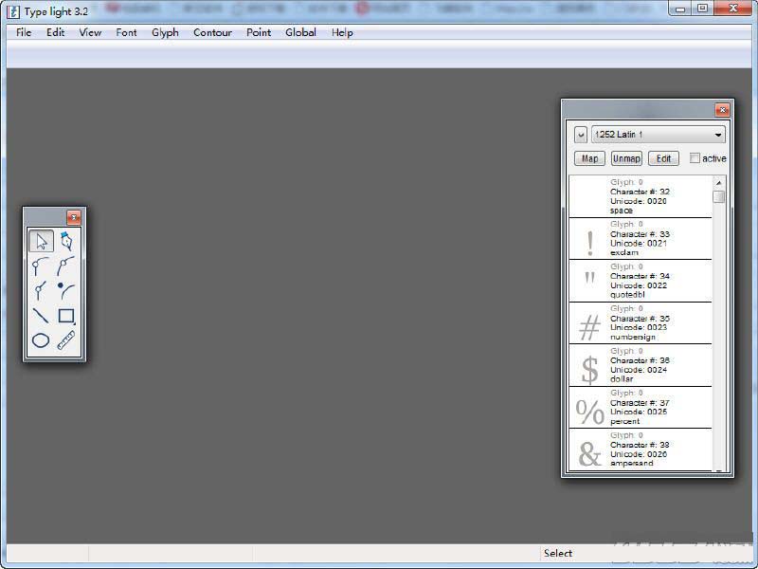Screen dimensions: 758x569
Task: Minimize the Type light window
Action: coord(680,9)
